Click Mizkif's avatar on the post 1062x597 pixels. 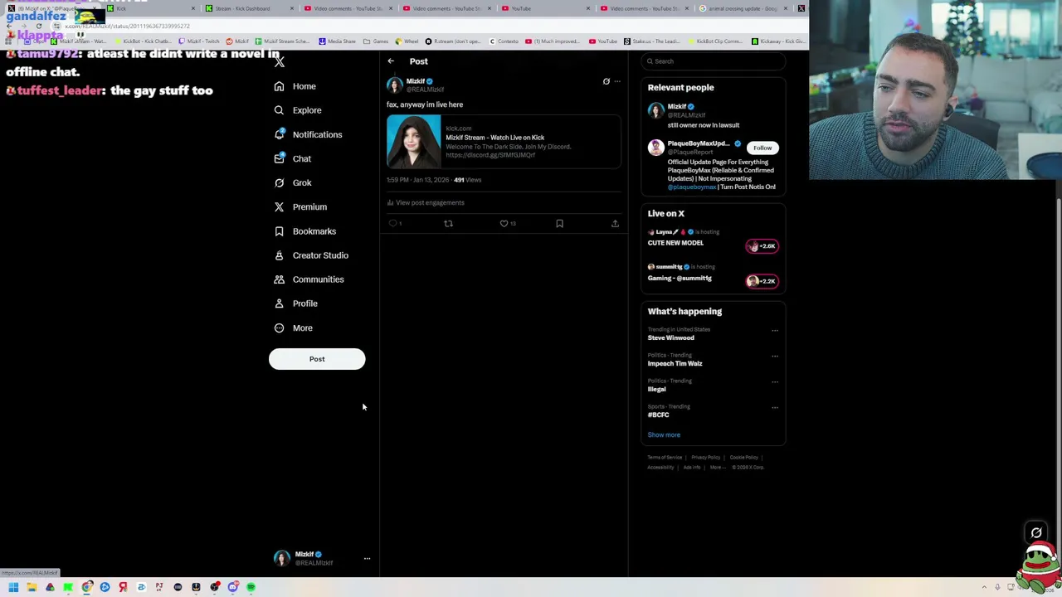click(x=395, y=85)
